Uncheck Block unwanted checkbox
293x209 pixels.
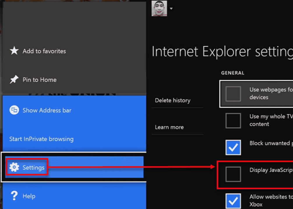coord(233,147)
